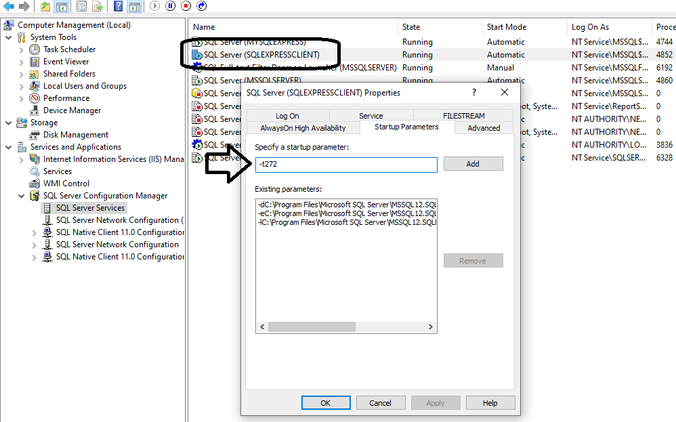Select Computer Management (Local) root node
This screenshot has width=676, height=422.
74,25
